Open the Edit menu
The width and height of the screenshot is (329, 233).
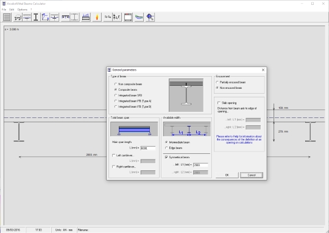12,10
